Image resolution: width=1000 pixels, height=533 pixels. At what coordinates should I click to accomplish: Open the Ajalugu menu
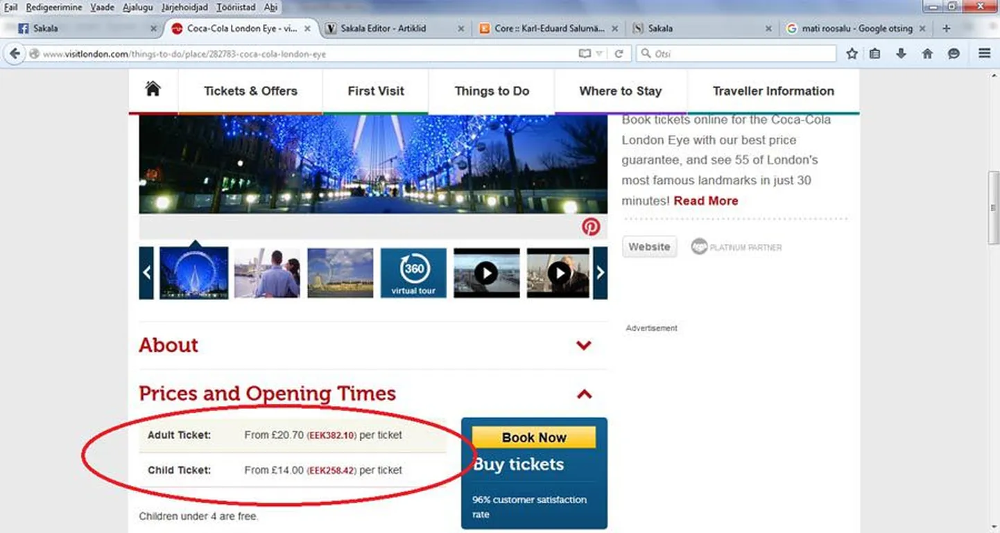pos(137,7)
